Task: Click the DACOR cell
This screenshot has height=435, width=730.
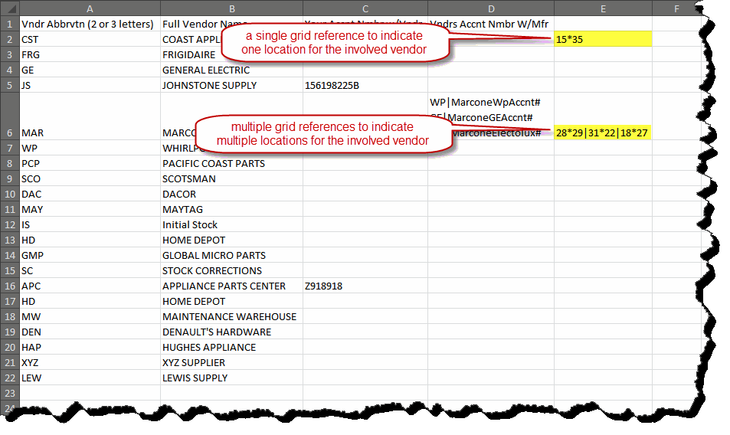Action: point(231,194)
